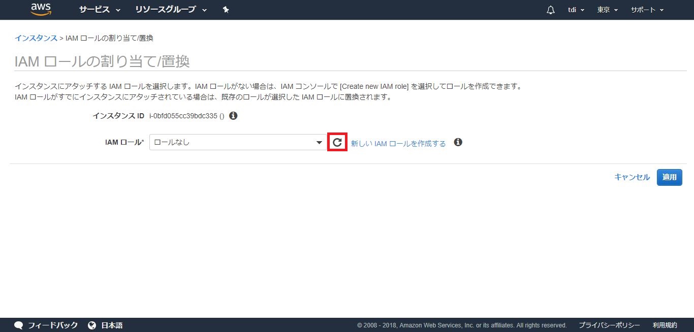Expand the tdi account dropdown
694x332 pixels.
[576, 10]
